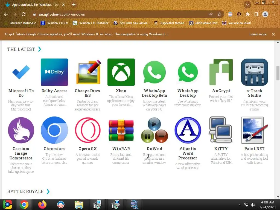Image resolution: width=280 pixels, height=210 pixels.
Task: Switch to Chrome in the taskbar
Action: coord(24,205)
